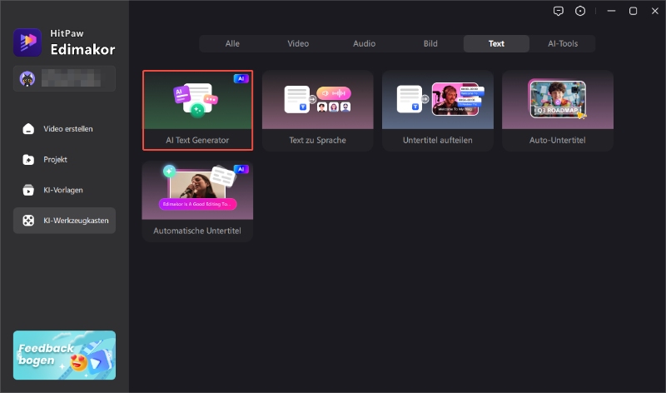This screenshot has height=393, width=666.
Task: Click the Untertitel aufteilen label
Action: click(438, 140)
